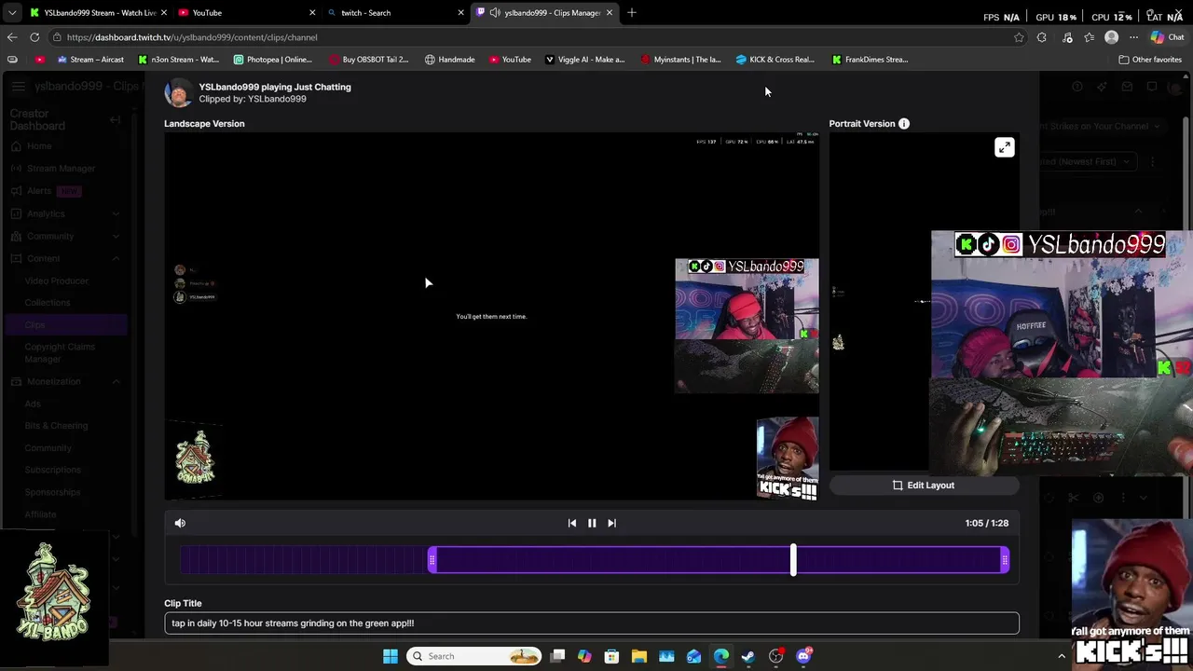Image resolution: width=1193 pixels, height=671 pixels.
Task: Open the Buy OBSBOT Tail 2 bookmark
Action: (368, 60)
